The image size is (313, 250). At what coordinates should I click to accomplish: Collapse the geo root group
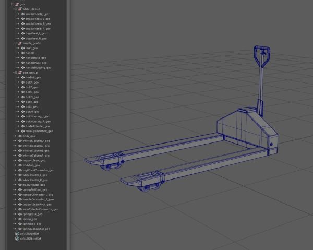pos(13,4)
